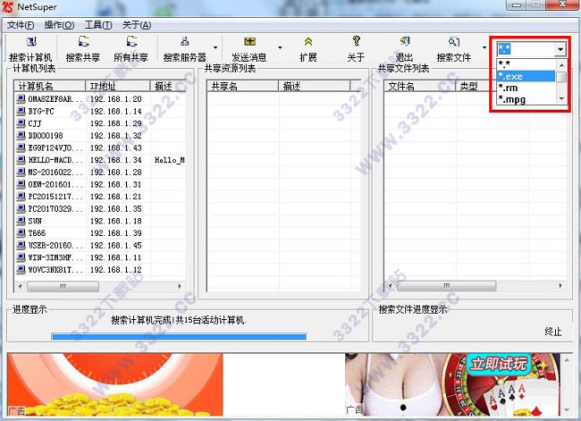This screenshot has width=581, height=421.
Task: Click down arrow of file type list scrollbar
Action: (x=561, y=99)
